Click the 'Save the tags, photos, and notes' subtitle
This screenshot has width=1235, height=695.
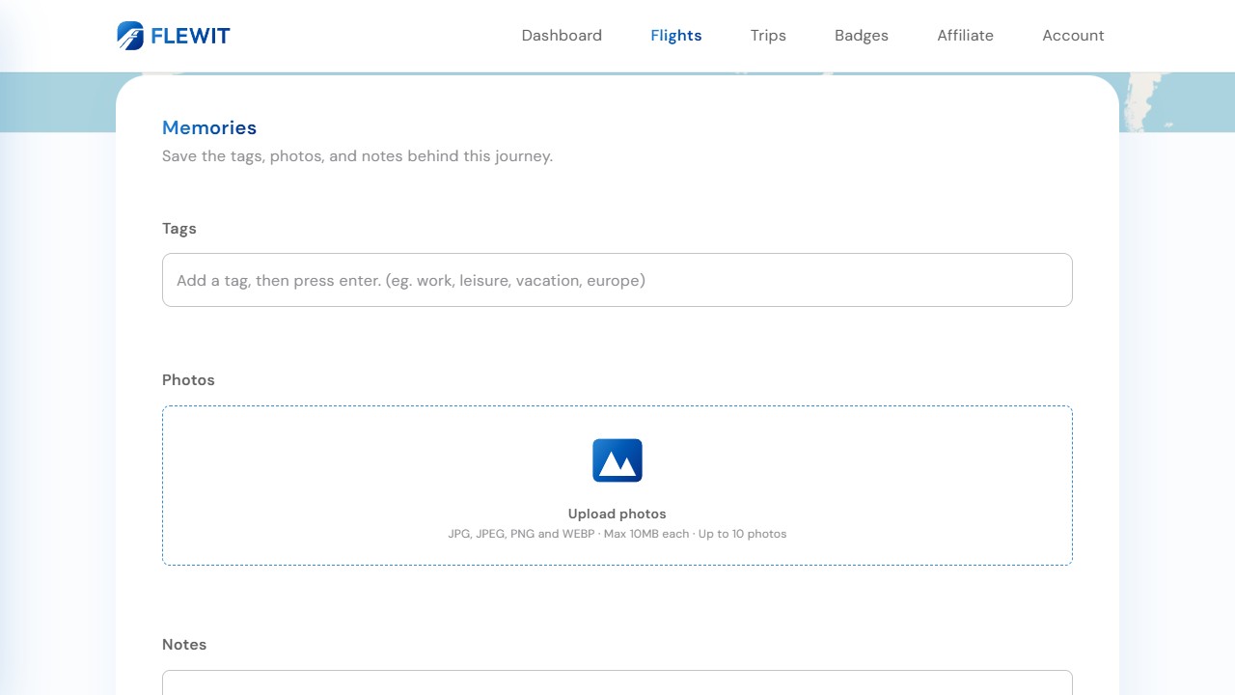(357, 156)
